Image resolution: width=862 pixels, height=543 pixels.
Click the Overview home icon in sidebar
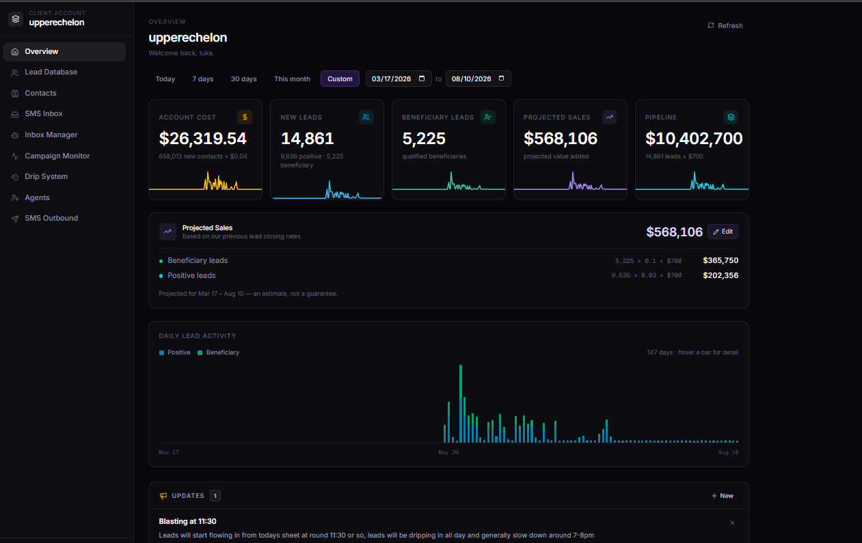tap(15, 52)
